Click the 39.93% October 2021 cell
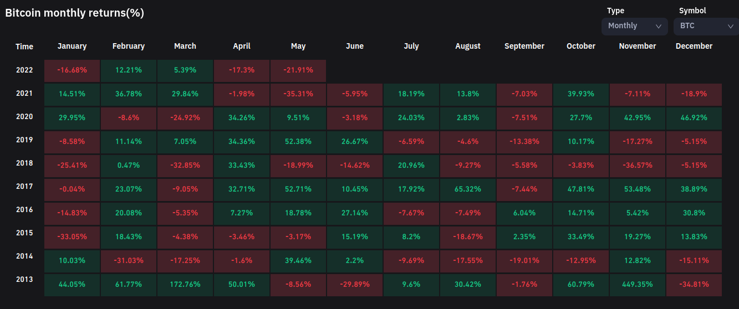The height and width of the screenshot is (309, 739). tap(581, 95)
